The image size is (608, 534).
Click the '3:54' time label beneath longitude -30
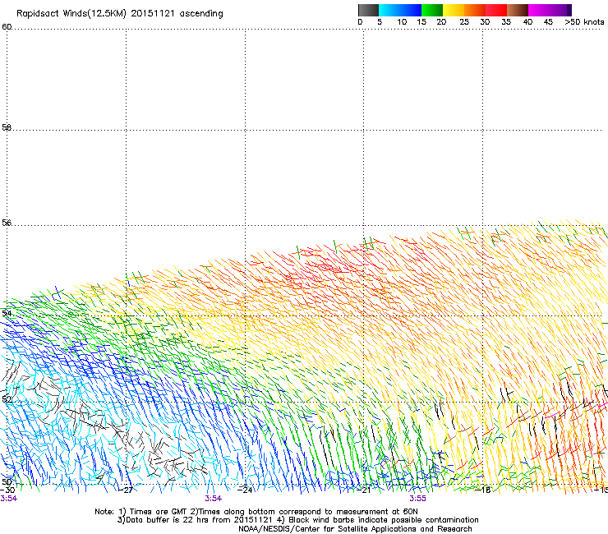pos(8,499)
